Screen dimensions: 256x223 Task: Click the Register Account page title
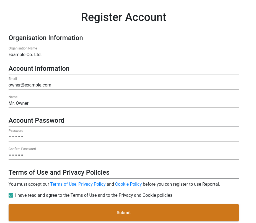124,17
